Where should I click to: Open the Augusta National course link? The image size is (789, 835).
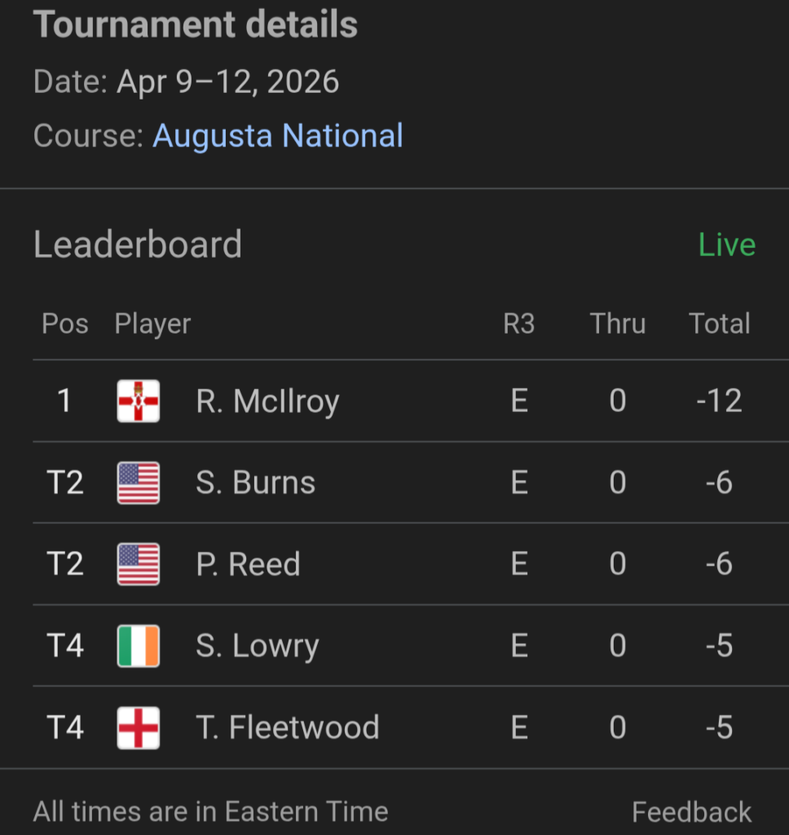coord(277,135)
